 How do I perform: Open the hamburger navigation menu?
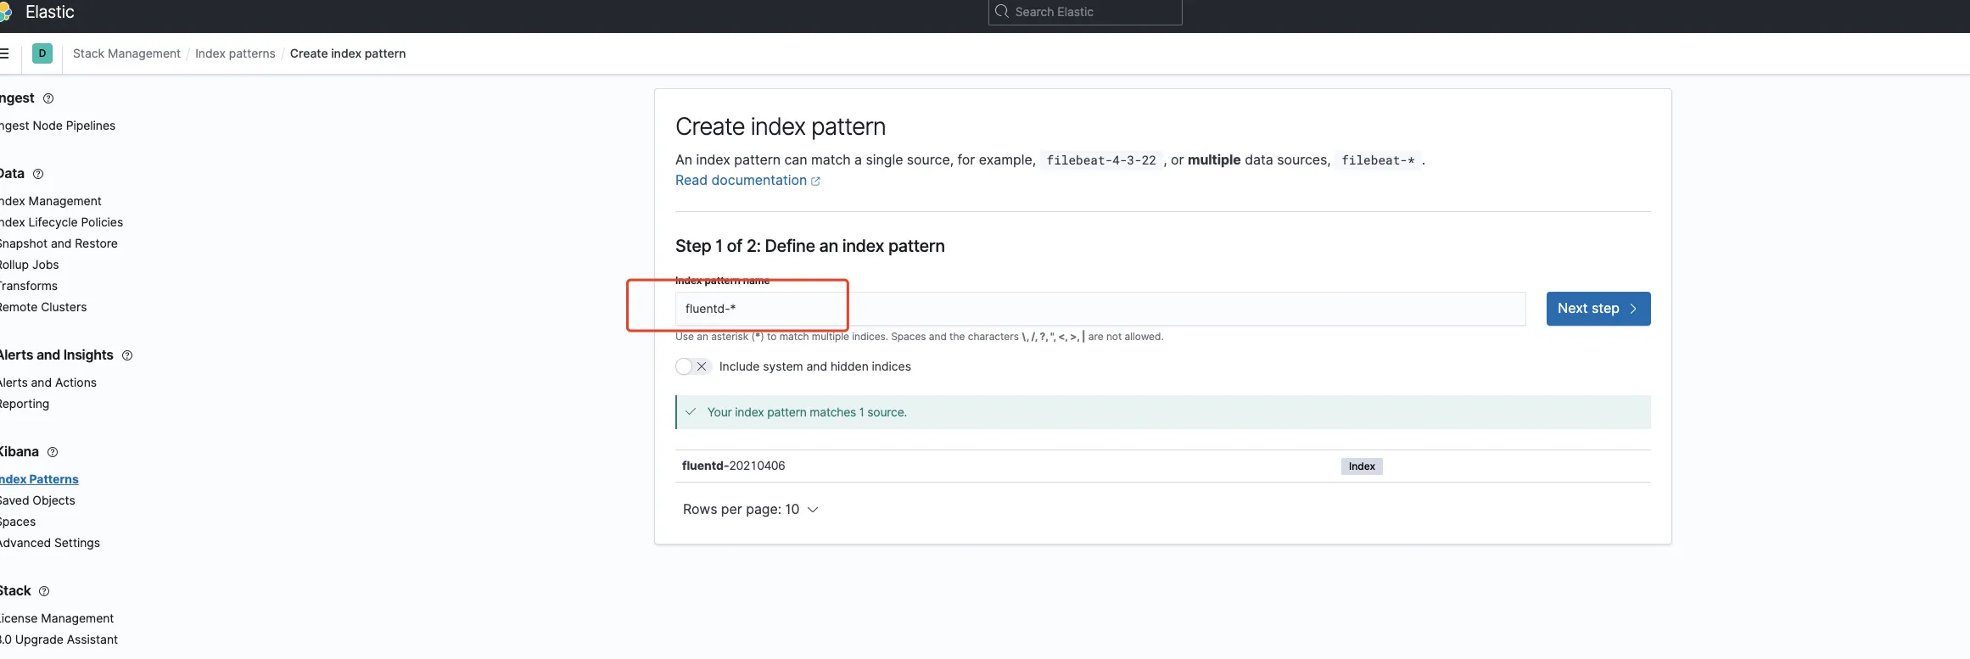4,53
